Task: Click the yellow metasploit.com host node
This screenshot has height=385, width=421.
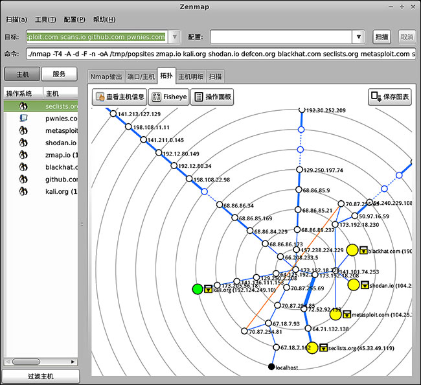Action: [336, 314]
